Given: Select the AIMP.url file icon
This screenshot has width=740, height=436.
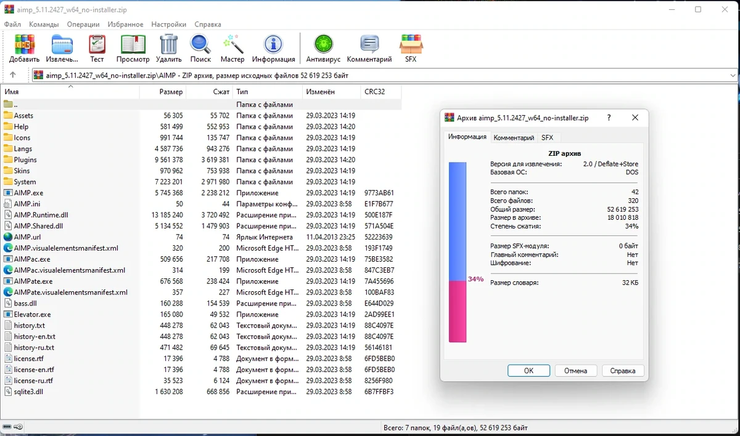Looking at the screenshot, I should (x=8, y=237).
